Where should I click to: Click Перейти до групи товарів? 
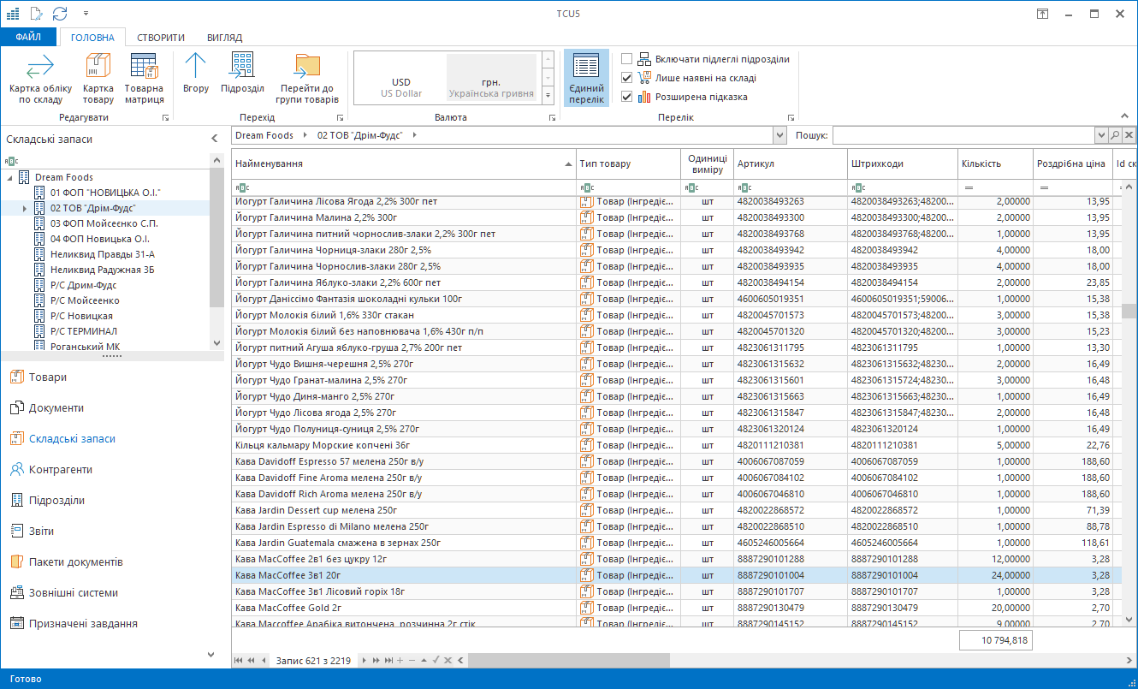(307, 79)
